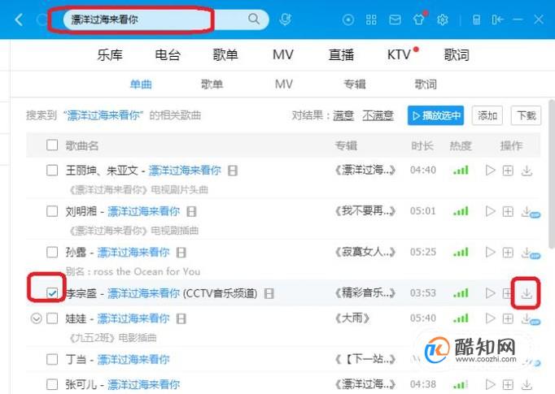The height and width of the screenshot is (394, 555).
Task: Download the 李宗盛 song
Action: point(527,293)
